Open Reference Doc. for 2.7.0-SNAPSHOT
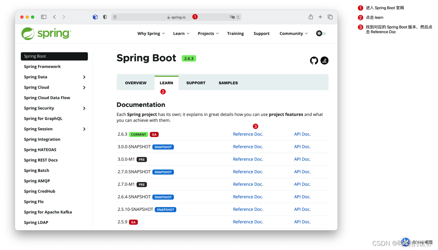 click(248, 172)
